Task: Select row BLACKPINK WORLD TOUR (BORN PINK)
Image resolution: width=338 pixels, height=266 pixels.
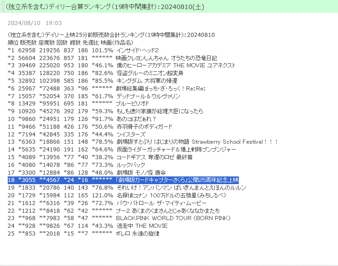Action: coord(119,218)
